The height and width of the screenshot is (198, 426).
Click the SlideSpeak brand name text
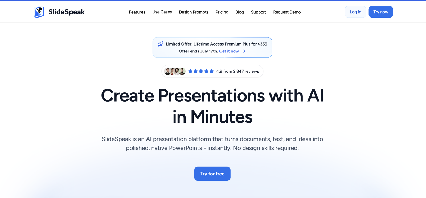[x=67, y=12]
